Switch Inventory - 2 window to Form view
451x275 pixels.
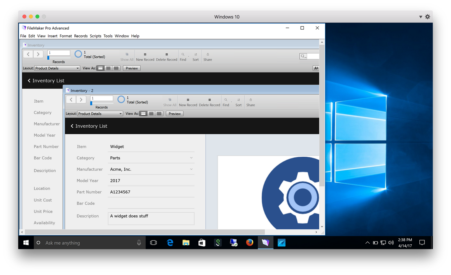click(143, 114)
